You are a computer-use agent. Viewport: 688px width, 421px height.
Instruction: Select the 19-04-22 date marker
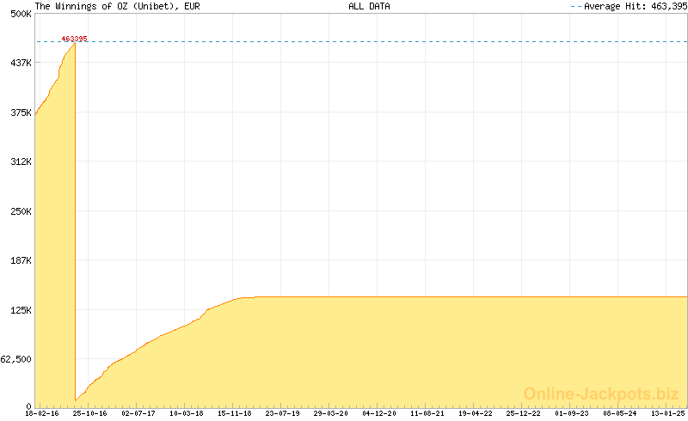click(x=476, y=413)
